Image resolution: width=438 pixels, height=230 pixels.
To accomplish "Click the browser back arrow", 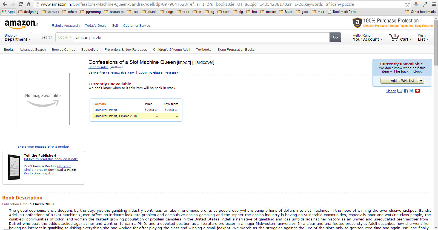I will 5,4.
